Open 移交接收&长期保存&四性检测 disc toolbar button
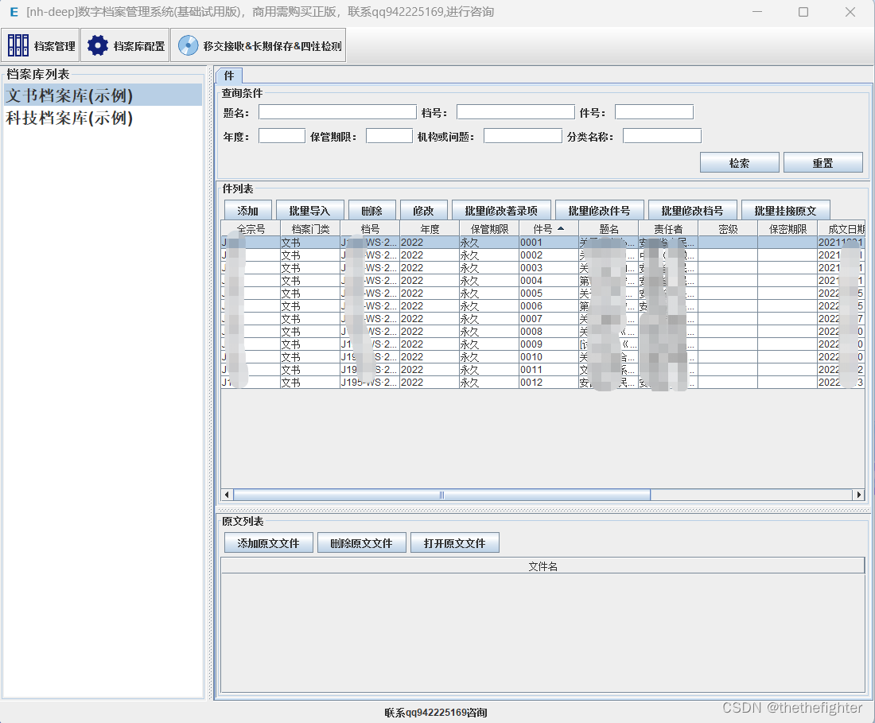The width and height of the screenshot is (875, 723). tap(259, 45)
